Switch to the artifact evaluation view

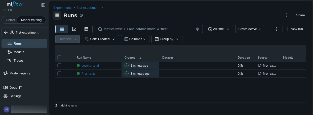coord(86,29)
